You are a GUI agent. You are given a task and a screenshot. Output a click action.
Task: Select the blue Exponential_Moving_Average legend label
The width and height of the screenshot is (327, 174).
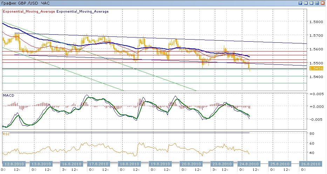[x=82, y=12]
